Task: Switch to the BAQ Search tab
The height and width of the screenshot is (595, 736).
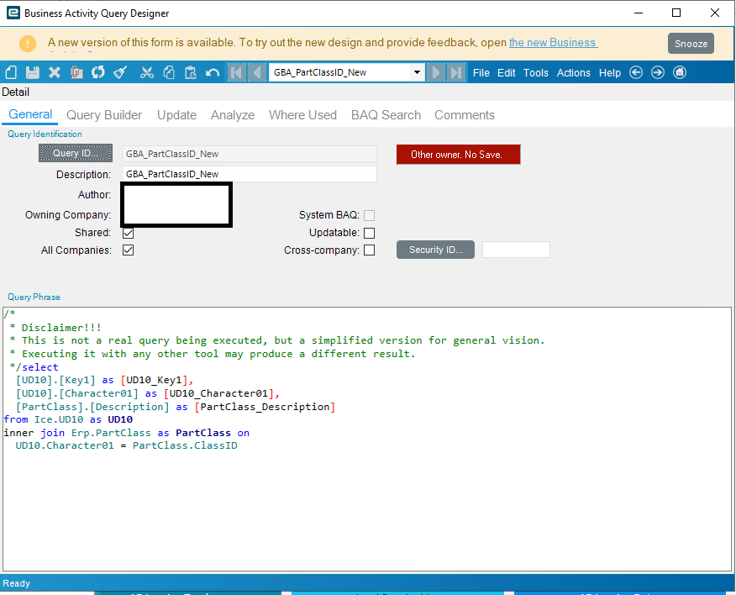Action: (x=386, y=115)
